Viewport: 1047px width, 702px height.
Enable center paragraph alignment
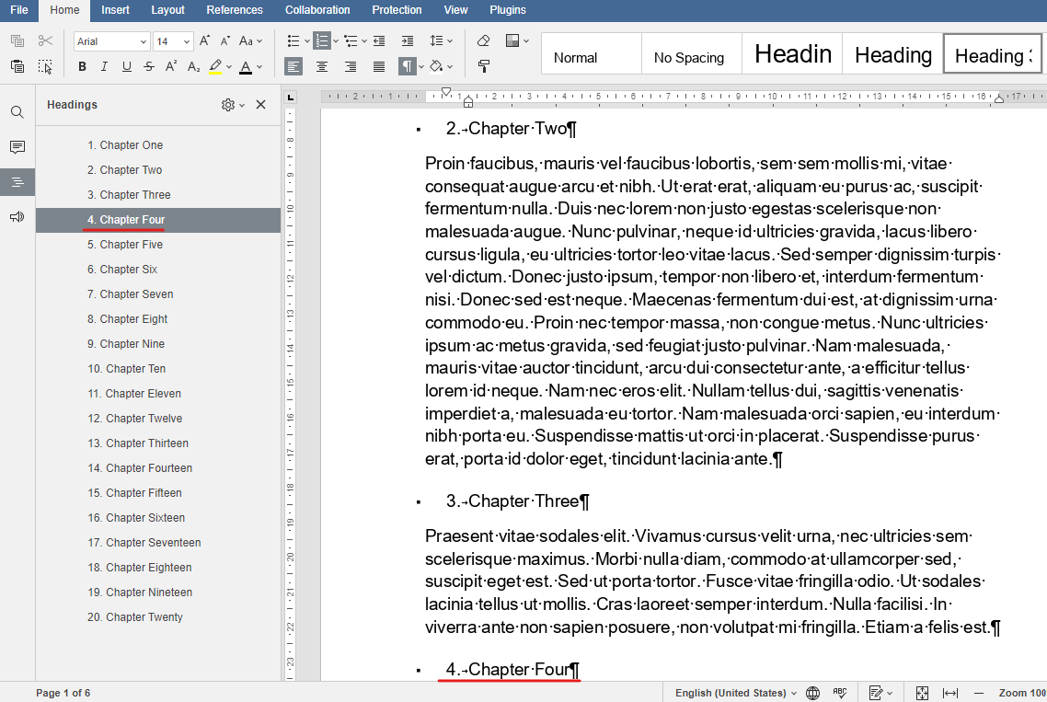tap(322, 65)
